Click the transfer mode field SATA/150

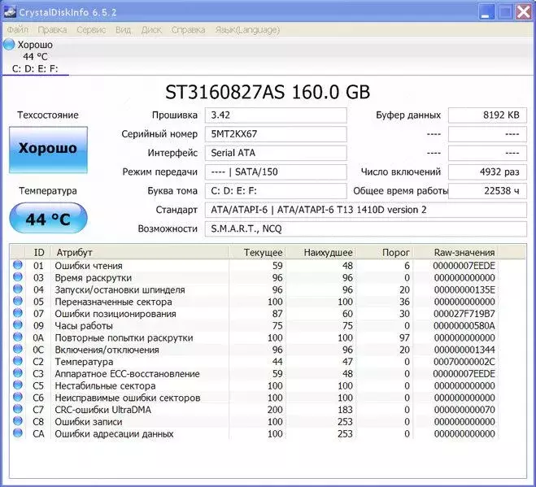(276, 172)
